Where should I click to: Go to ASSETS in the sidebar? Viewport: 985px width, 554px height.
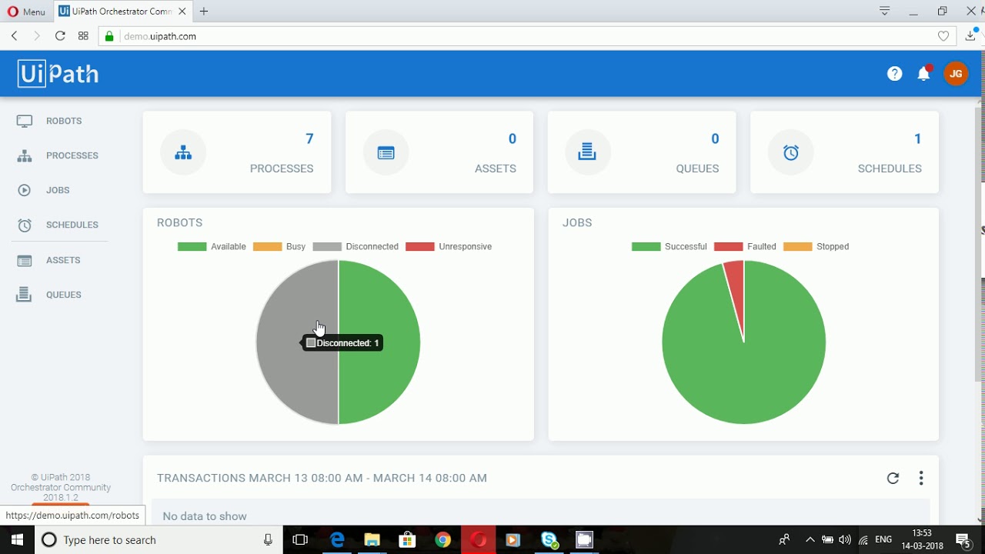[63, 260]
